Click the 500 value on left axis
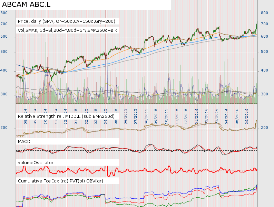 tap(4, 51)
